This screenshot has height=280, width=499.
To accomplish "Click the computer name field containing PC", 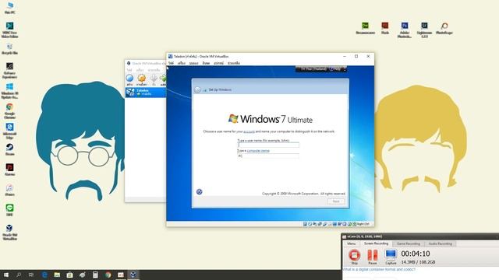I will point(268,156).
